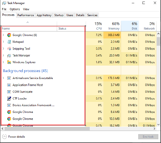Click the Task Manager row icon
Screen dimensions: 161x143
point(9,56)
